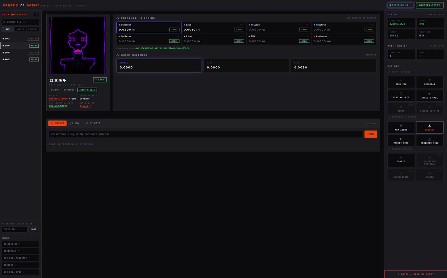
Task: Select the Base chain card
Action: [x=214, y=27]
